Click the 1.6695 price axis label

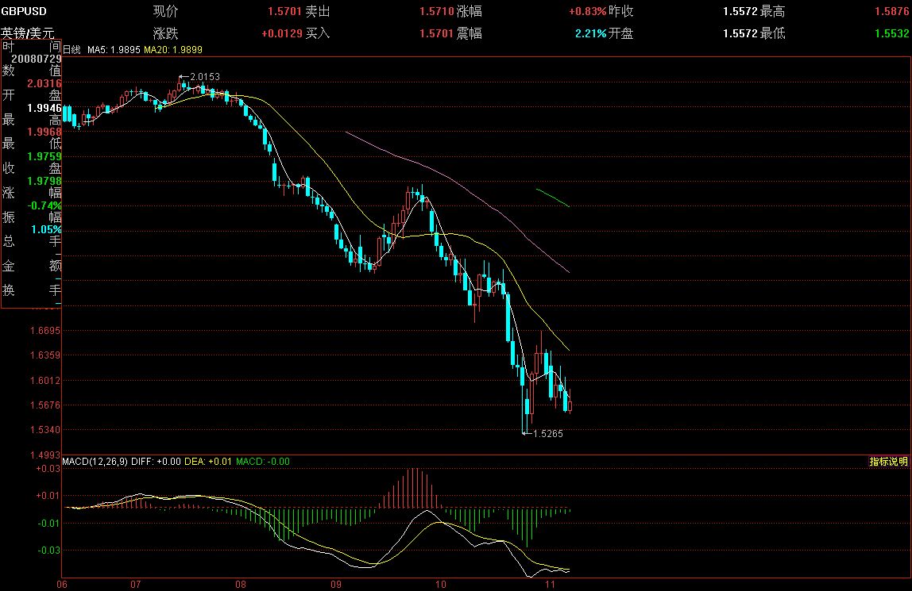click(44, 331)
